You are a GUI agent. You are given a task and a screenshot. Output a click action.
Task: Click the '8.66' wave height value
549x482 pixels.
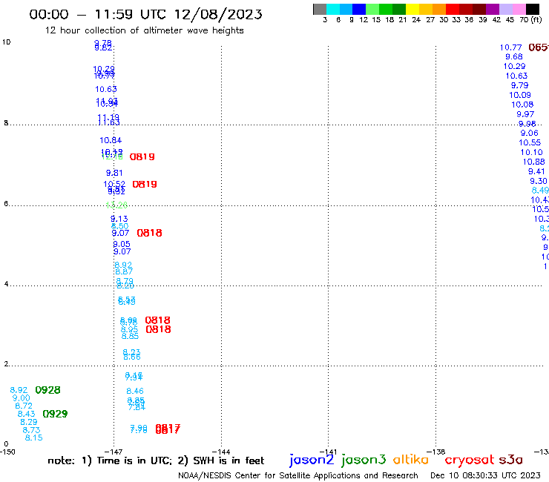132,357
